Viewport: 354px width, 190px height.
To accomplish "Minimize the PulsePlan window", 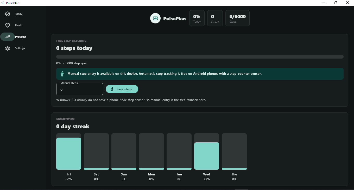I will point(324,3).
